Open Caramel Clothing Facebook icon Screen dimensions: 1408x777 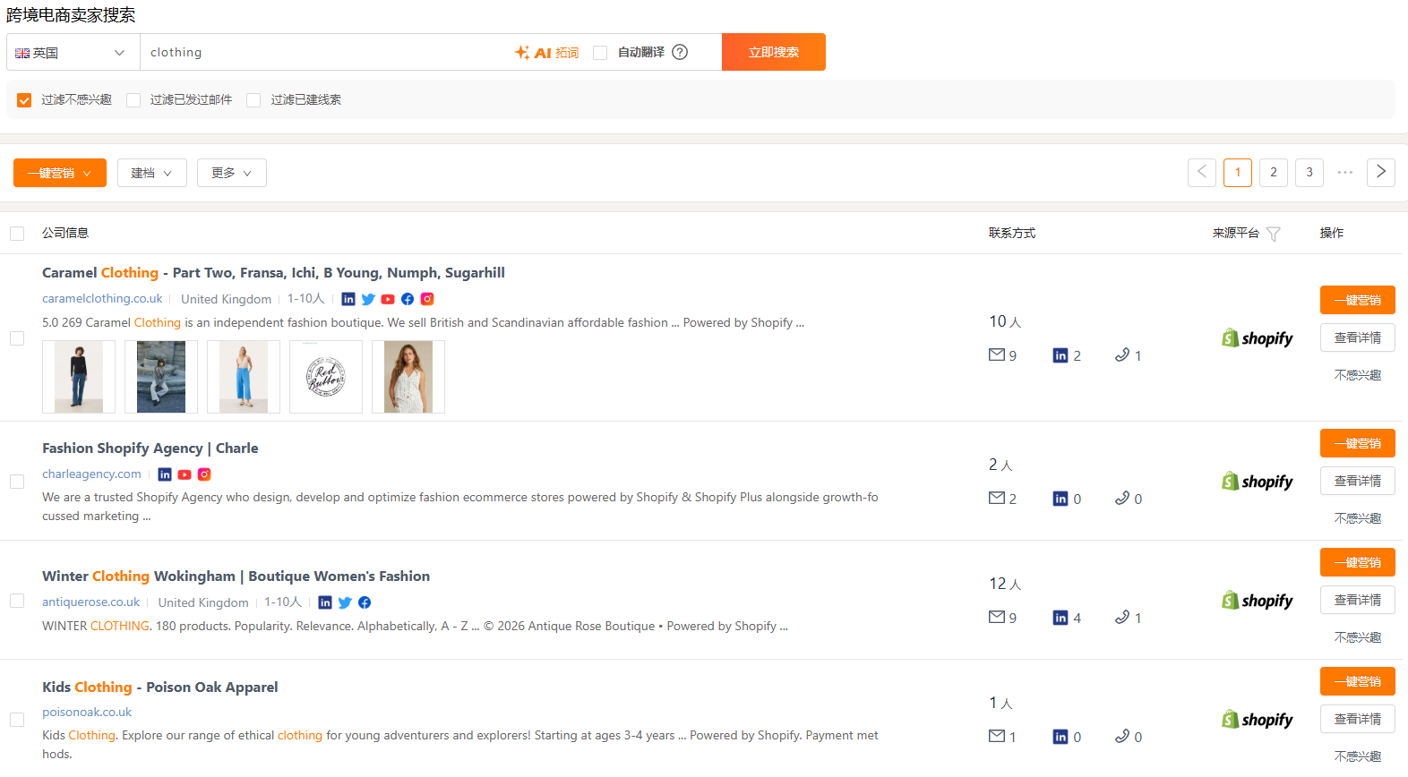pos(408,299)
